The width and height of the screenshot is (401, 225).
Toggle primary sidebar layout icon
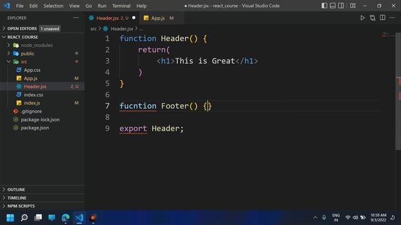(x=325, y=6)
